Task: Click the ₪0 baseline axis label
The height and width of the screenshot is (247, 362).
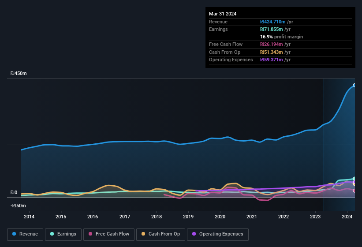Action: (14, 192)
